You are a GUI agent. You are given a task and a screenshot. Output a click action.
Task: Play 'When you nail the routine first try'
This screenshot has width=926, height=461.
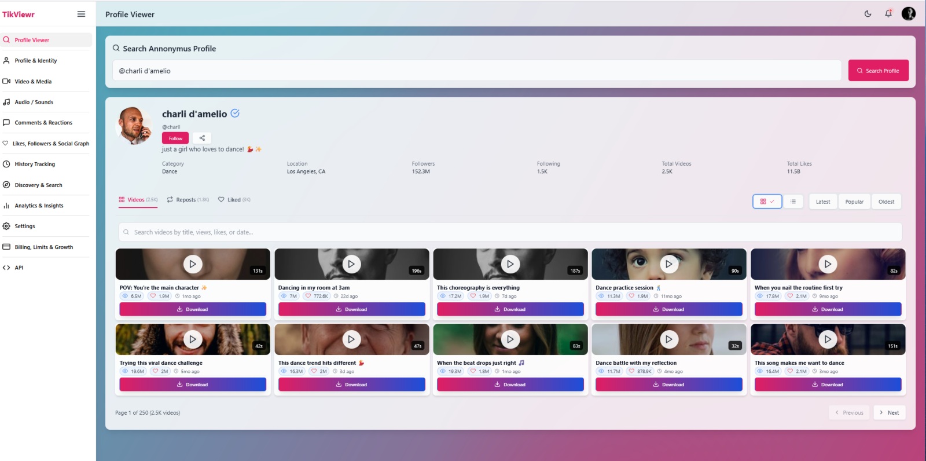(x=828, y=264)
